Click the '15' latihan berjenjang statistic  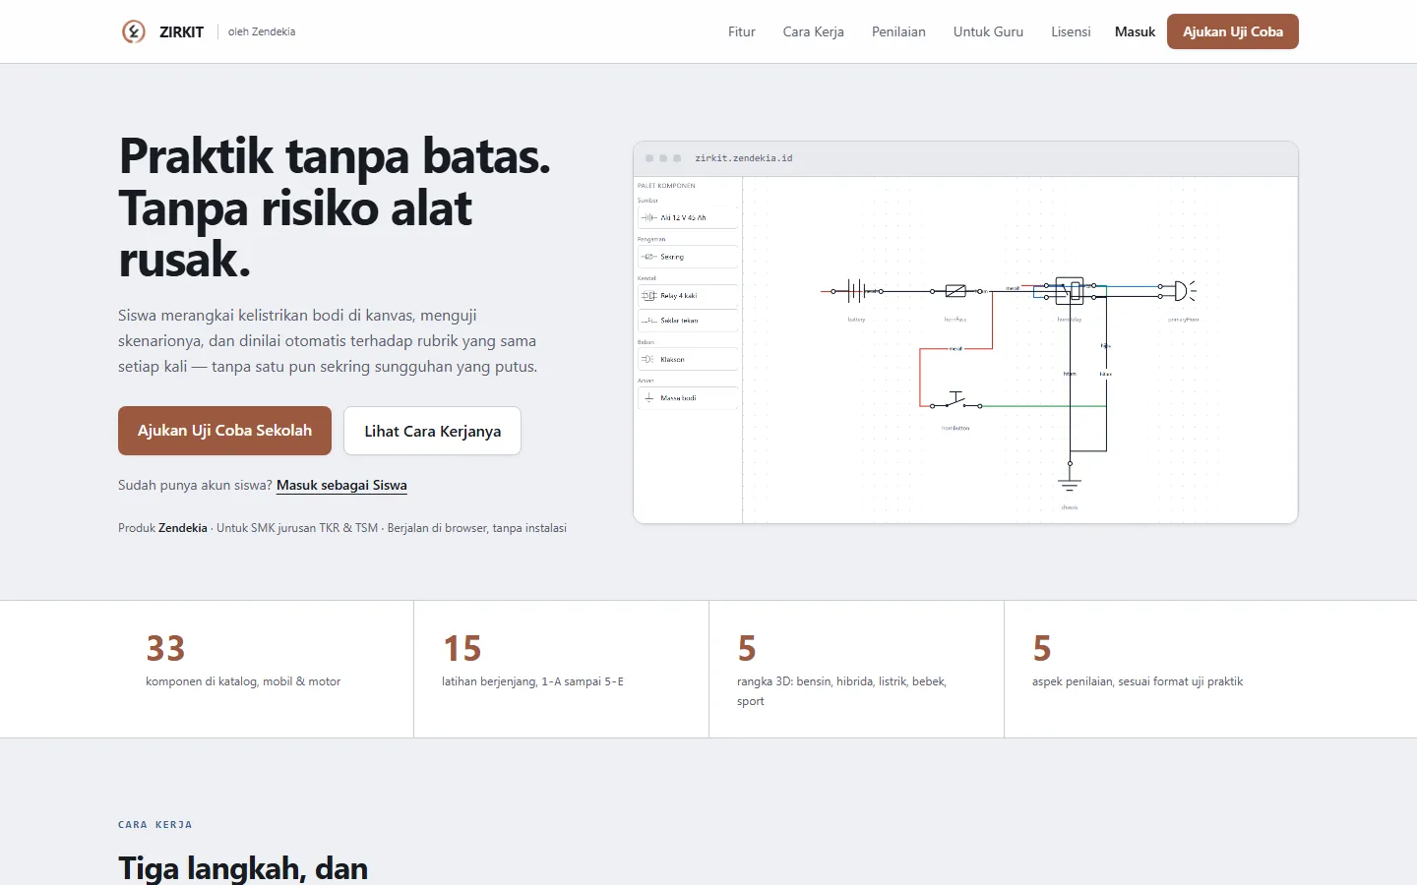click(x=462, y=648)
